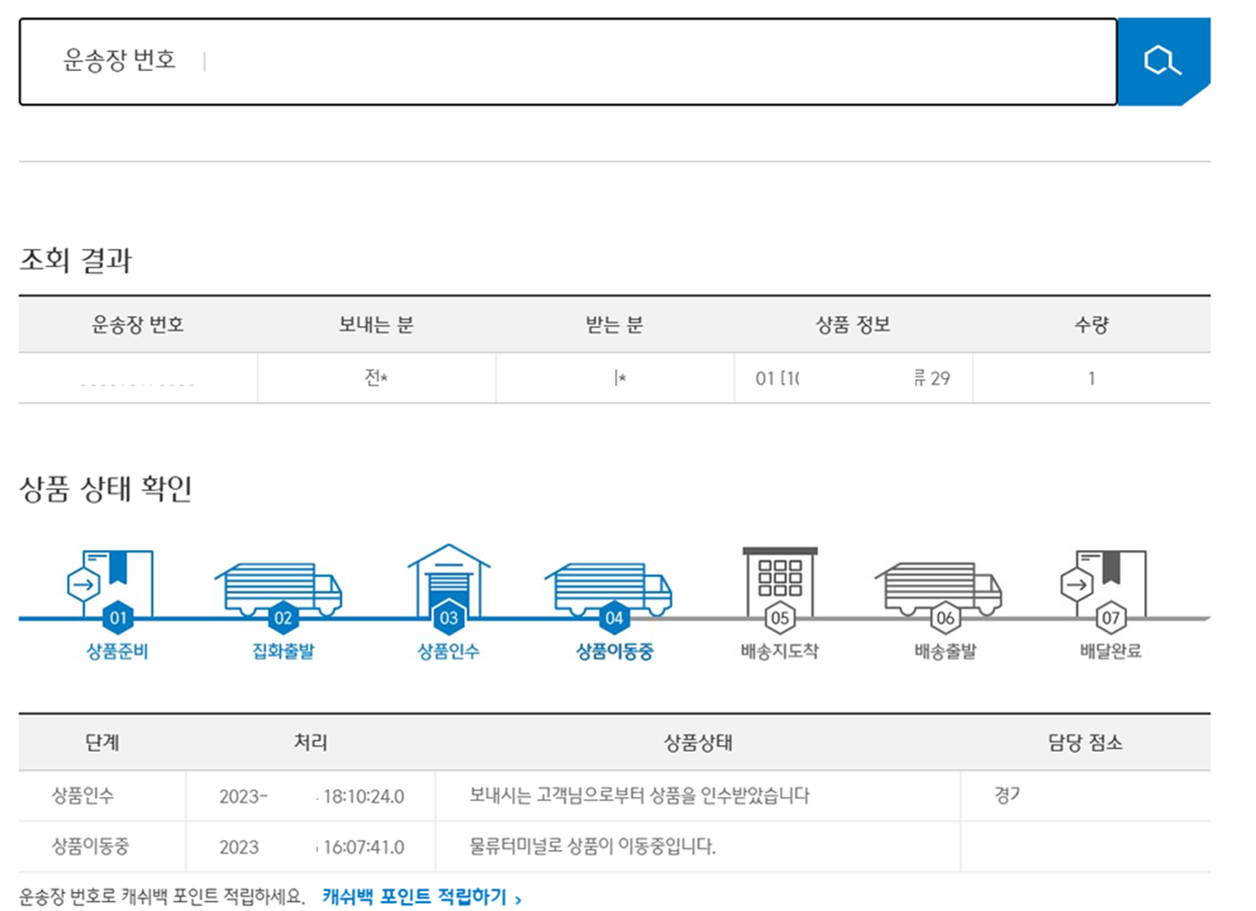Click the 받는 분 column header
1256x911 pixels.
point(613,326)
